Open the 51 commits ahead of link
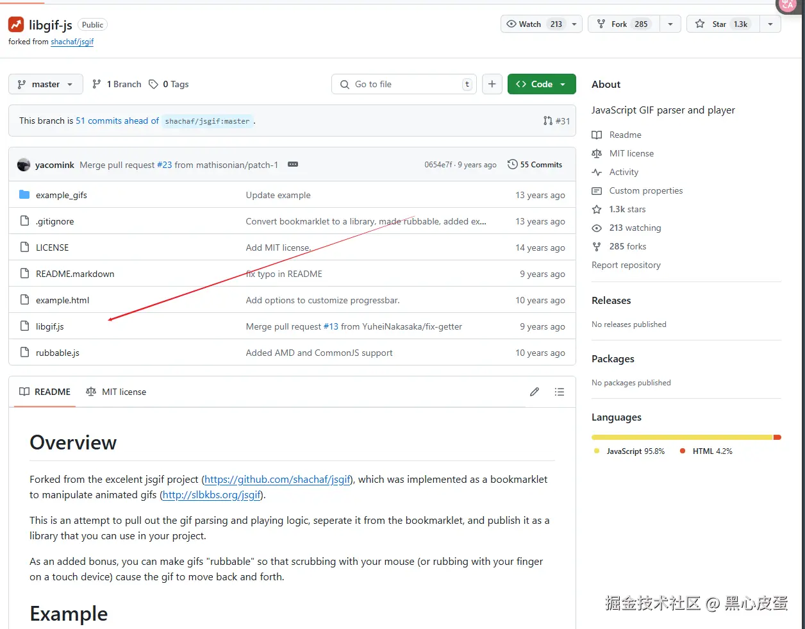This screenshot has height=629, width=805. 117,121
